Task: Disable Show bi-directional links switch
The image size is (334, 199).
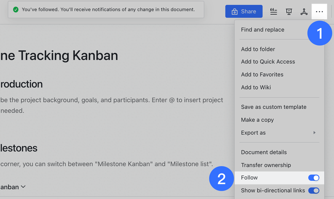Action: pyautogui.click(x=314, y=191)
